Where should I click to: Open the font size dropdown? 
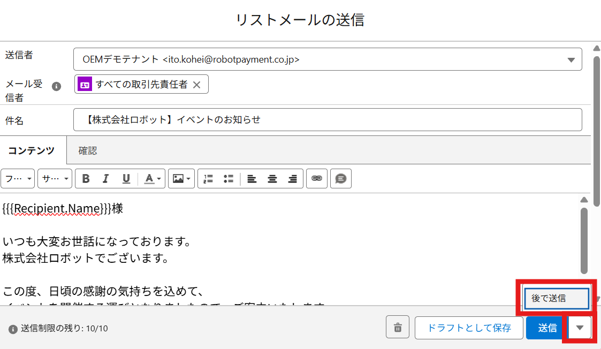[x=55, y=179]
